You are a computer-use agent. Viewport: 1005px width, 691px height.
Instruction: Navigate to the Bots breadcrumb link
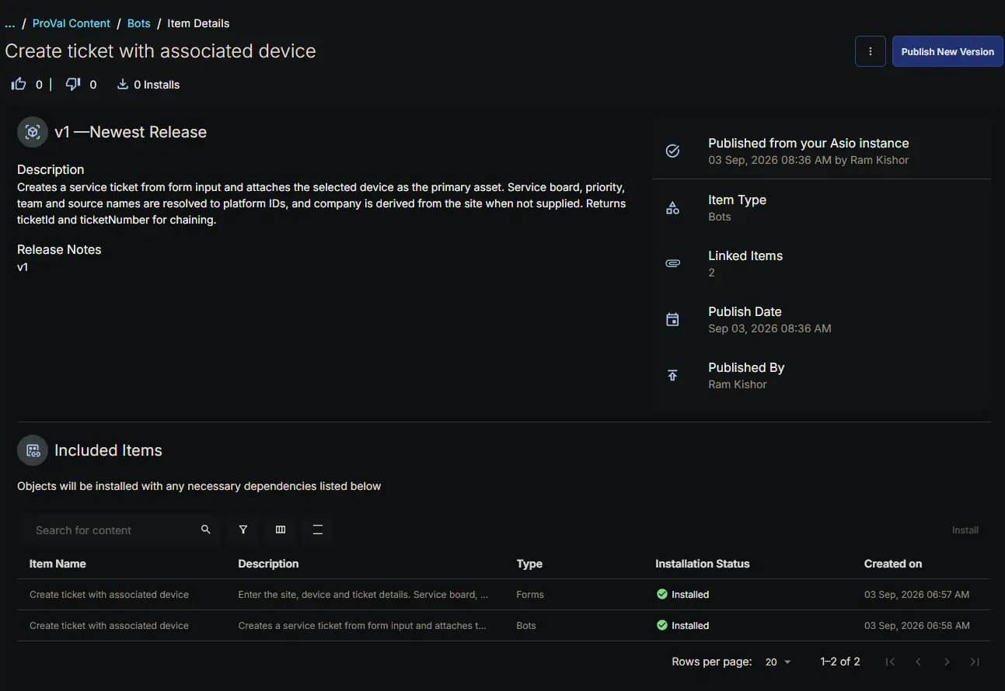coord(139,23)
